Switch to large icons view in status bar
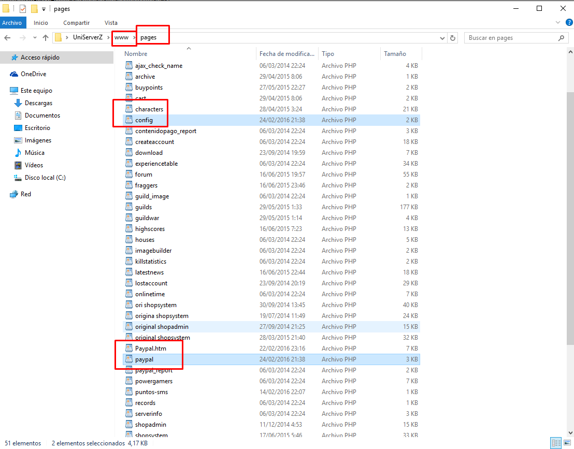Image resolution: width=574 pixels, height=449 pixels. click(x=567, y=443)
